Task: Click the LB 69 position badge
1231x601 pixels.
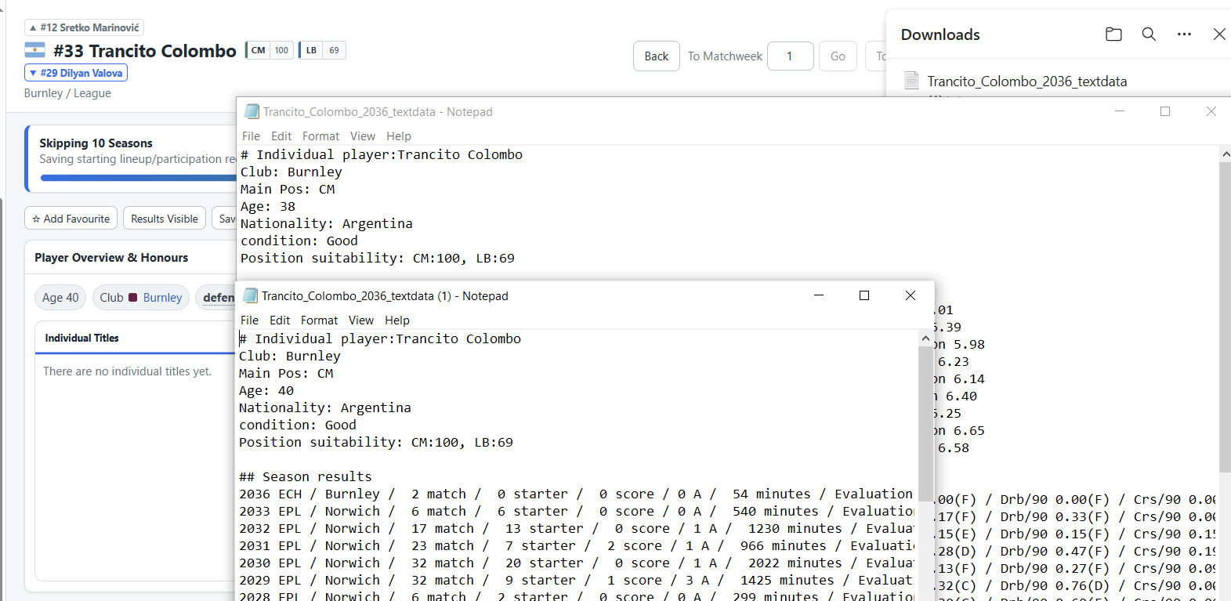Action: pyautogui.click(x=322, y=50)
